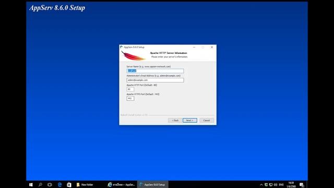
Task: Launch Microsoft Edge from taskbar
Action: tap(59, 184)
